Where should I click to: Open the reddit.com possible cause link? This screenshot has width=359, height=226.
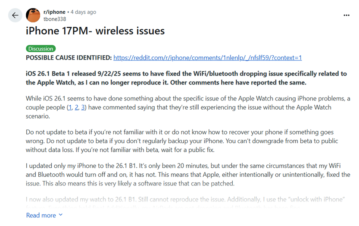tap(208, 57)
